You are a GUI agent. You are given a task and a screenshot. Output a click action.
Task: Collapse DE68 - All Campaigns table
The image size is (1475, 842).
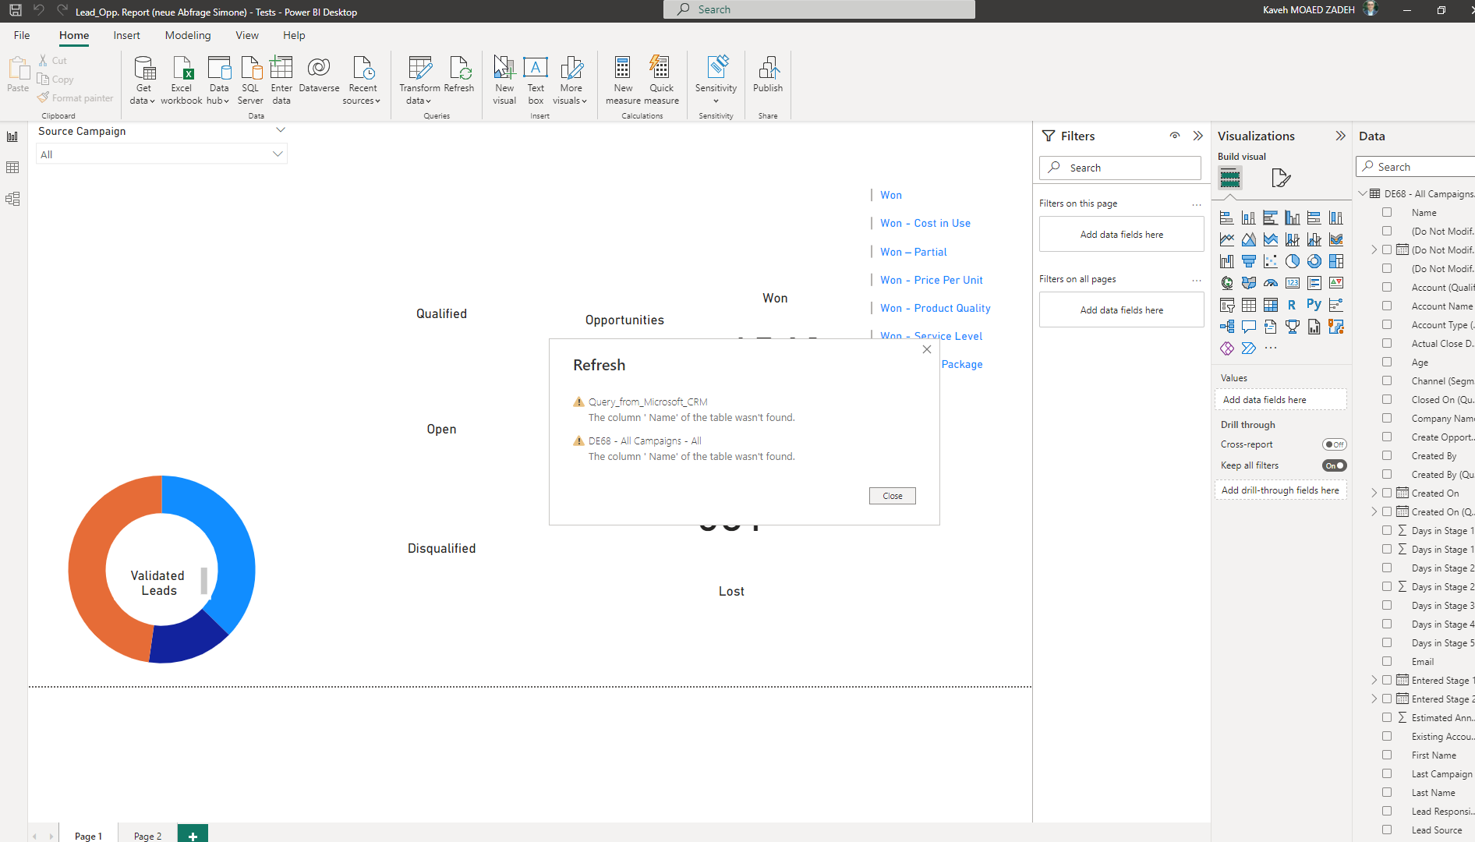[x=1363, y=193]
